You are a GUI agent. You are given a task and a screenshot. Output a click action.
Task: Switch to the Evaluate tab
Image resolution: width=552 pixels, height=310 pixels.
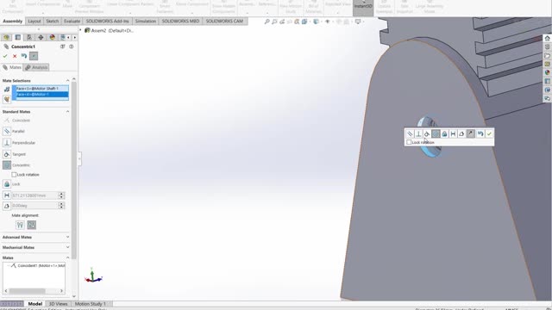pyautogui.click(x=72, y=22)
